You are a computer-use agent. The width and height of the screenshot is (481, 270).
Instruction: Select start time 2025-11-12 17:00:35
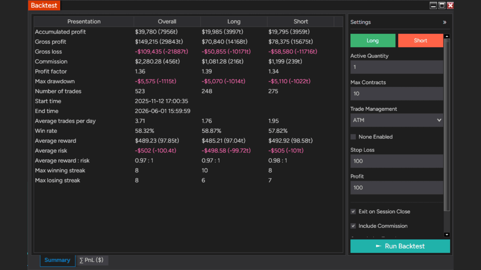click(x=161, y=101)
